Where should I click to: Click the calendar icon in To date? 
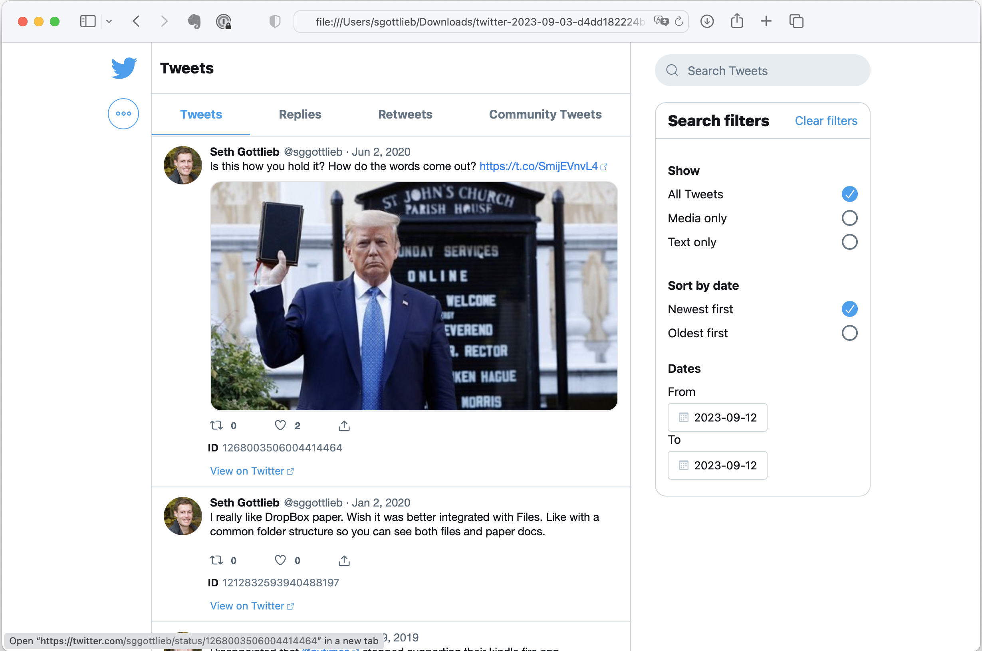(683, 465)
